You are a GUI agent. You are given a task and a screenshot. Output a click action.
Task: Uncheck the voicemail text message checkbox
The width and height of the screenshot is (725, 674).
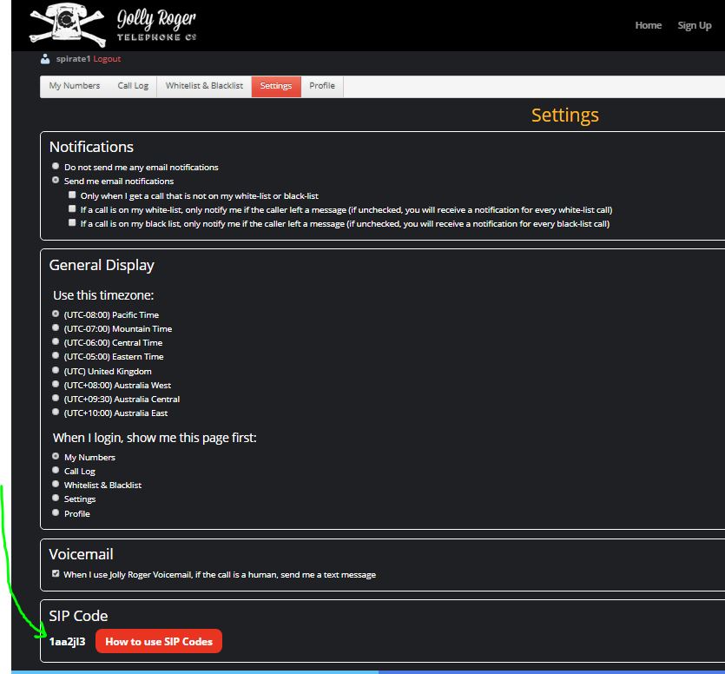pyautogui.click(x=56, y=574)
